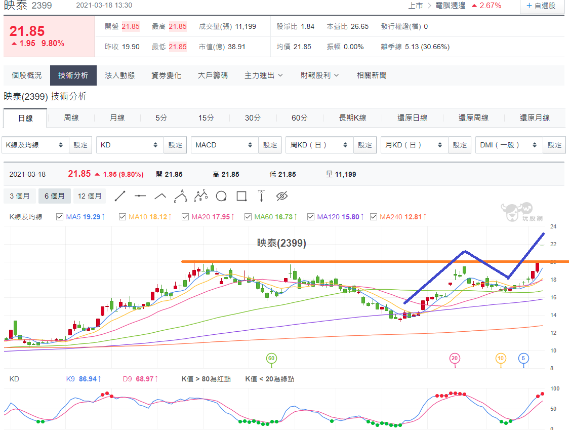Set chart range to 12 個月
This screenshot has height=430, width=569.
(89, 196)
